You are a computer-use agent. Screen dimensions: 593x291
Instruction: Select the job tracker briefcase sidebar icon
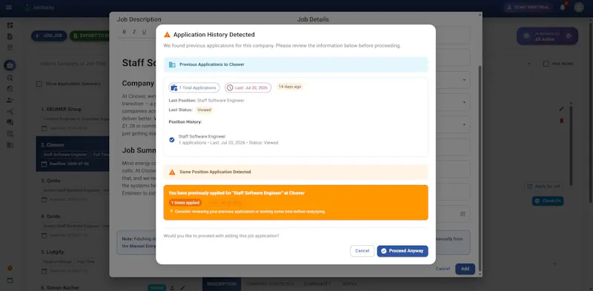click(10, 65)
